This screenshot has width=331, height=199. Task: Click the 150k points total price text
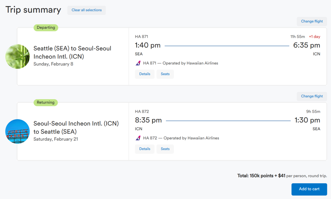(x=261, y=176)
